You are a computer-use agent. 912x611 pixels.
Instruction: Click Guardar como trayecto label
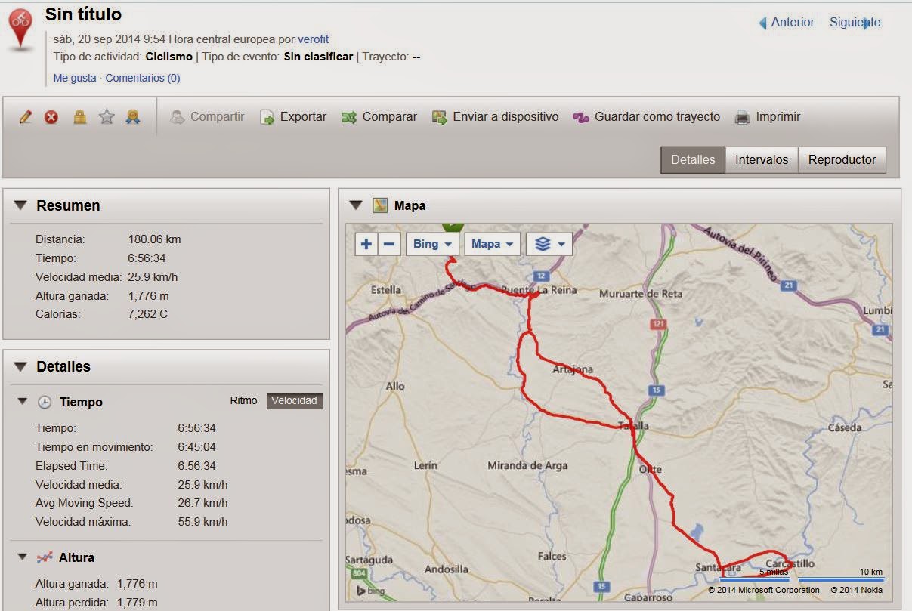point(657,117)
